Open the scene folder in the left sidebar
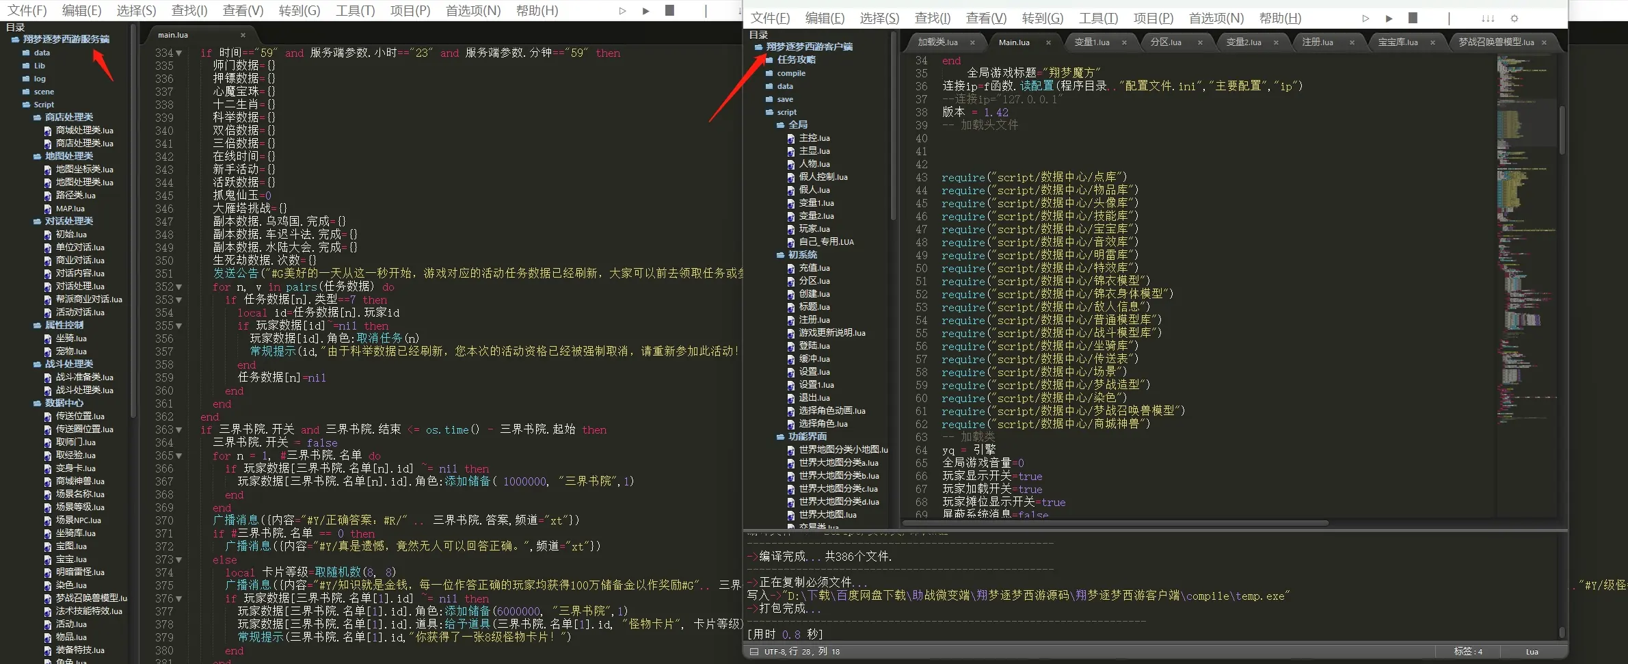 click(x=44, y=92)
